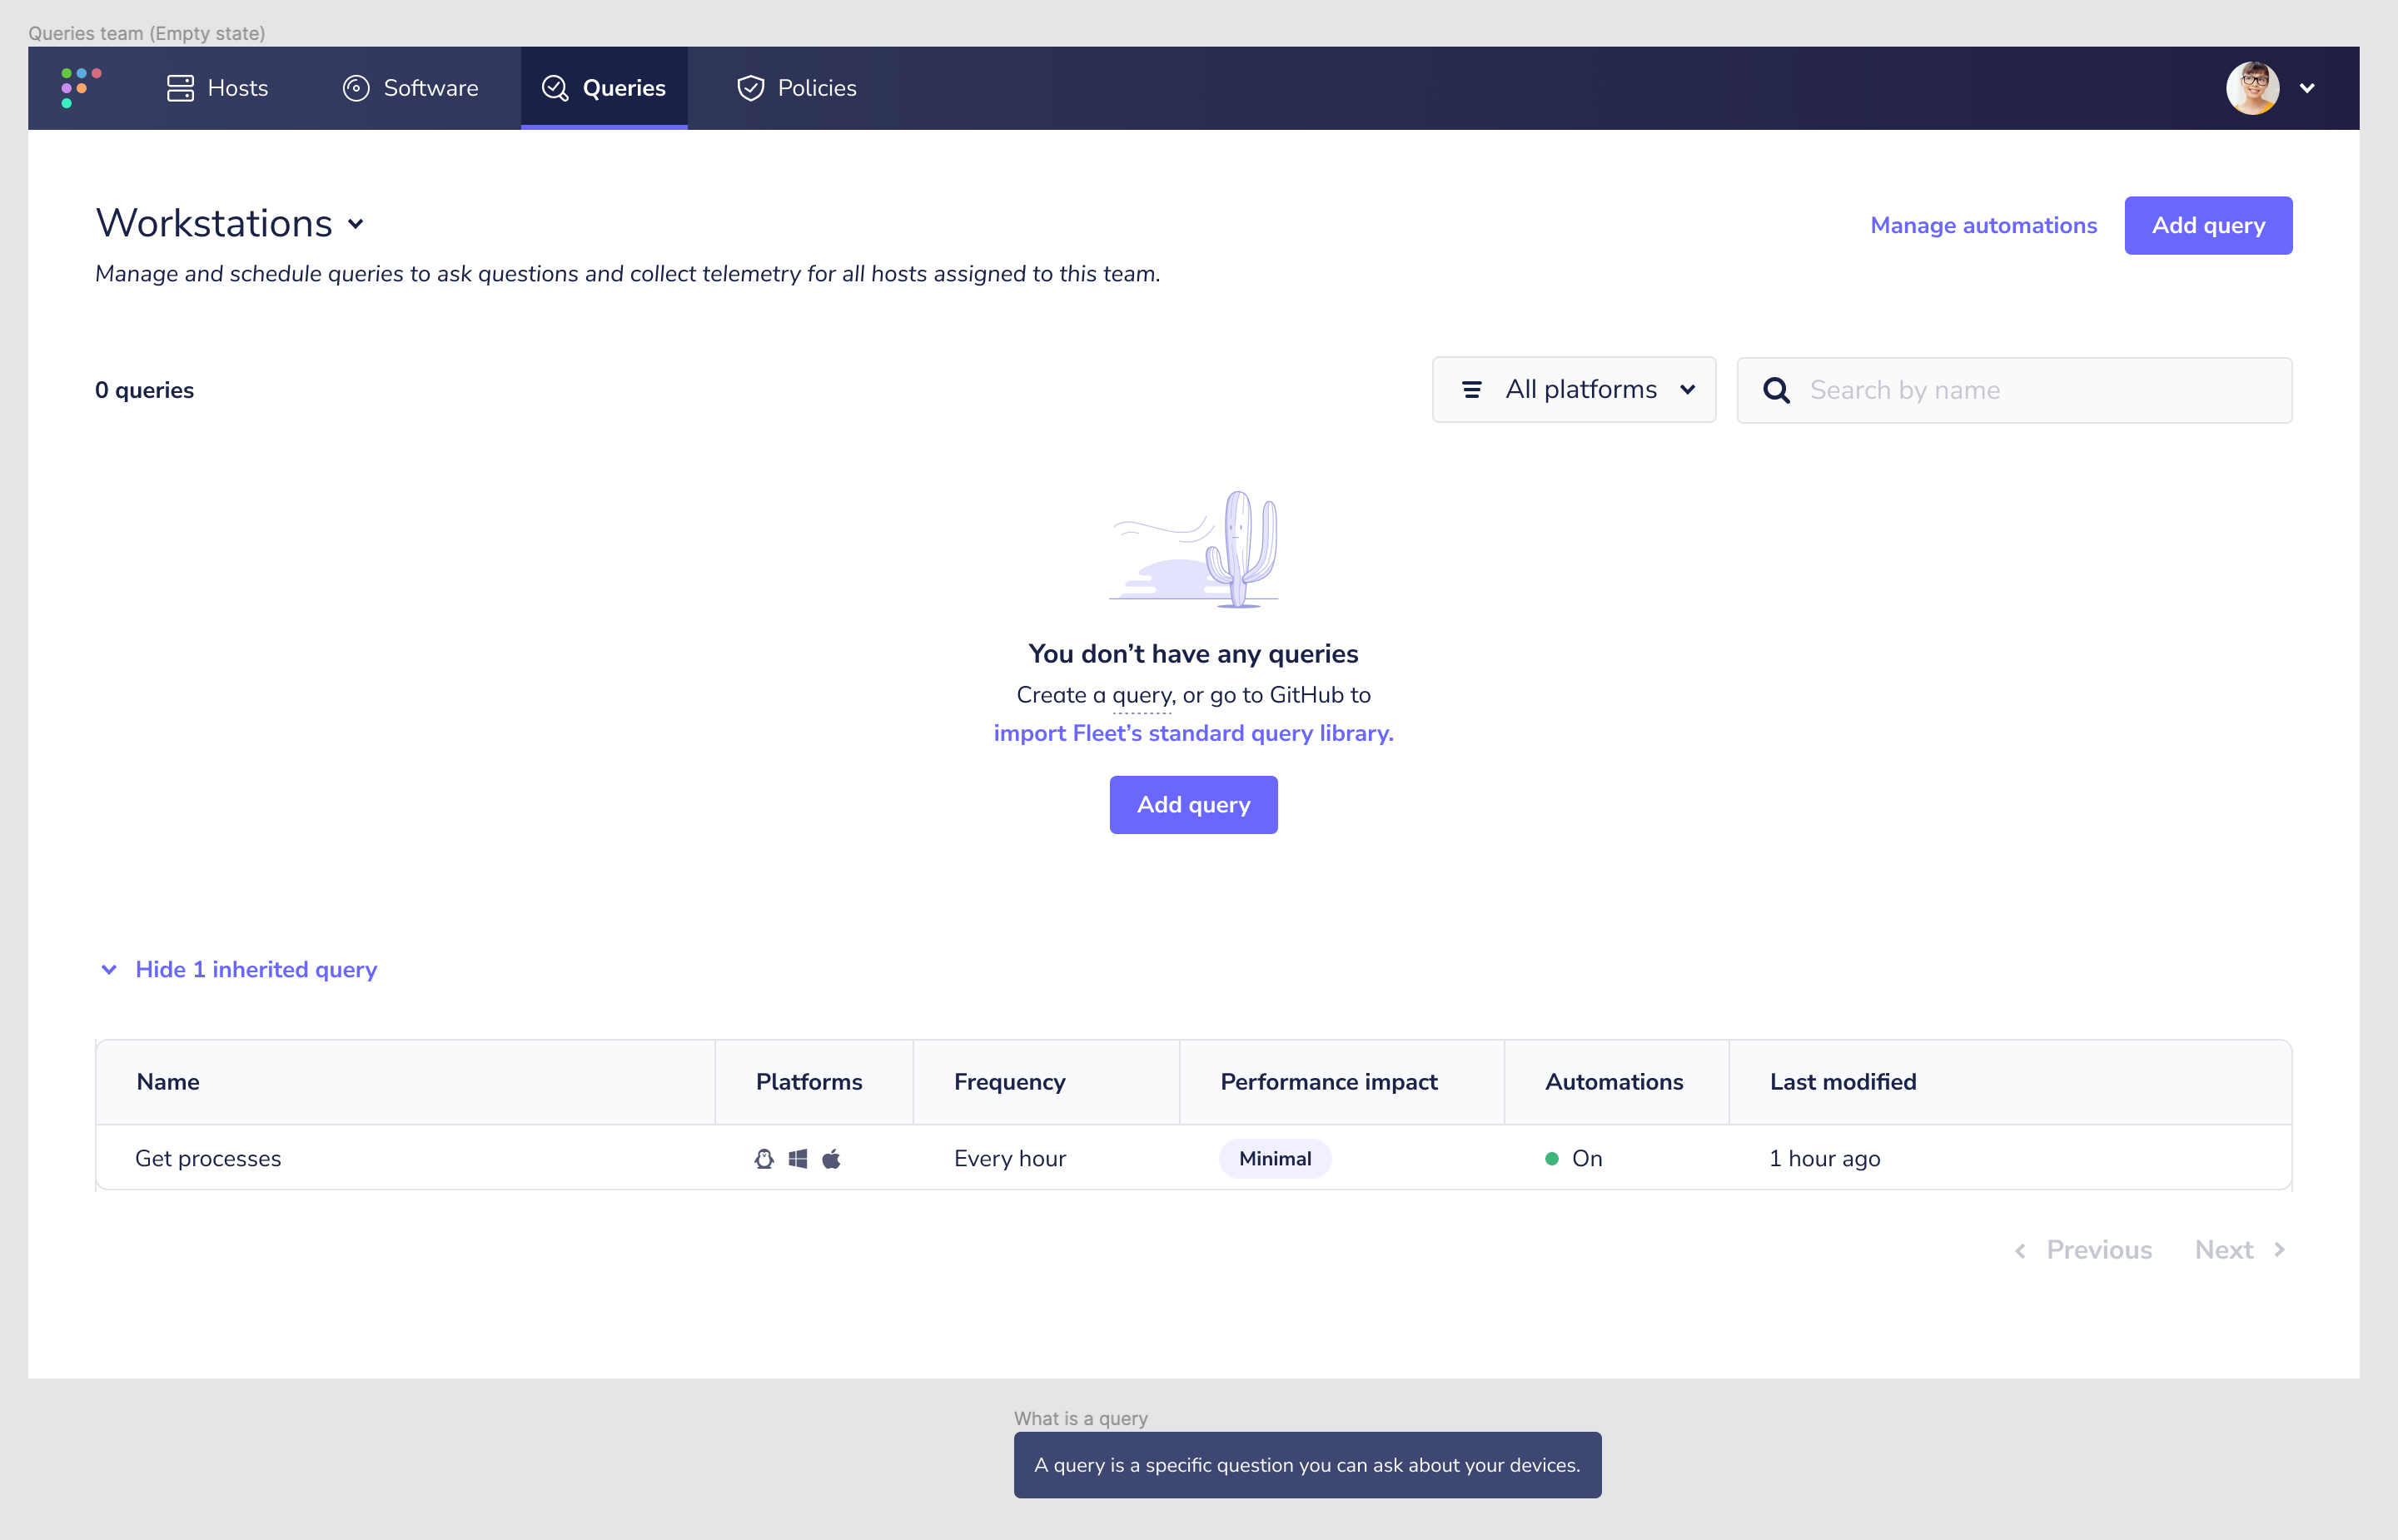Click the user avatar picture

coord(2252,88)
